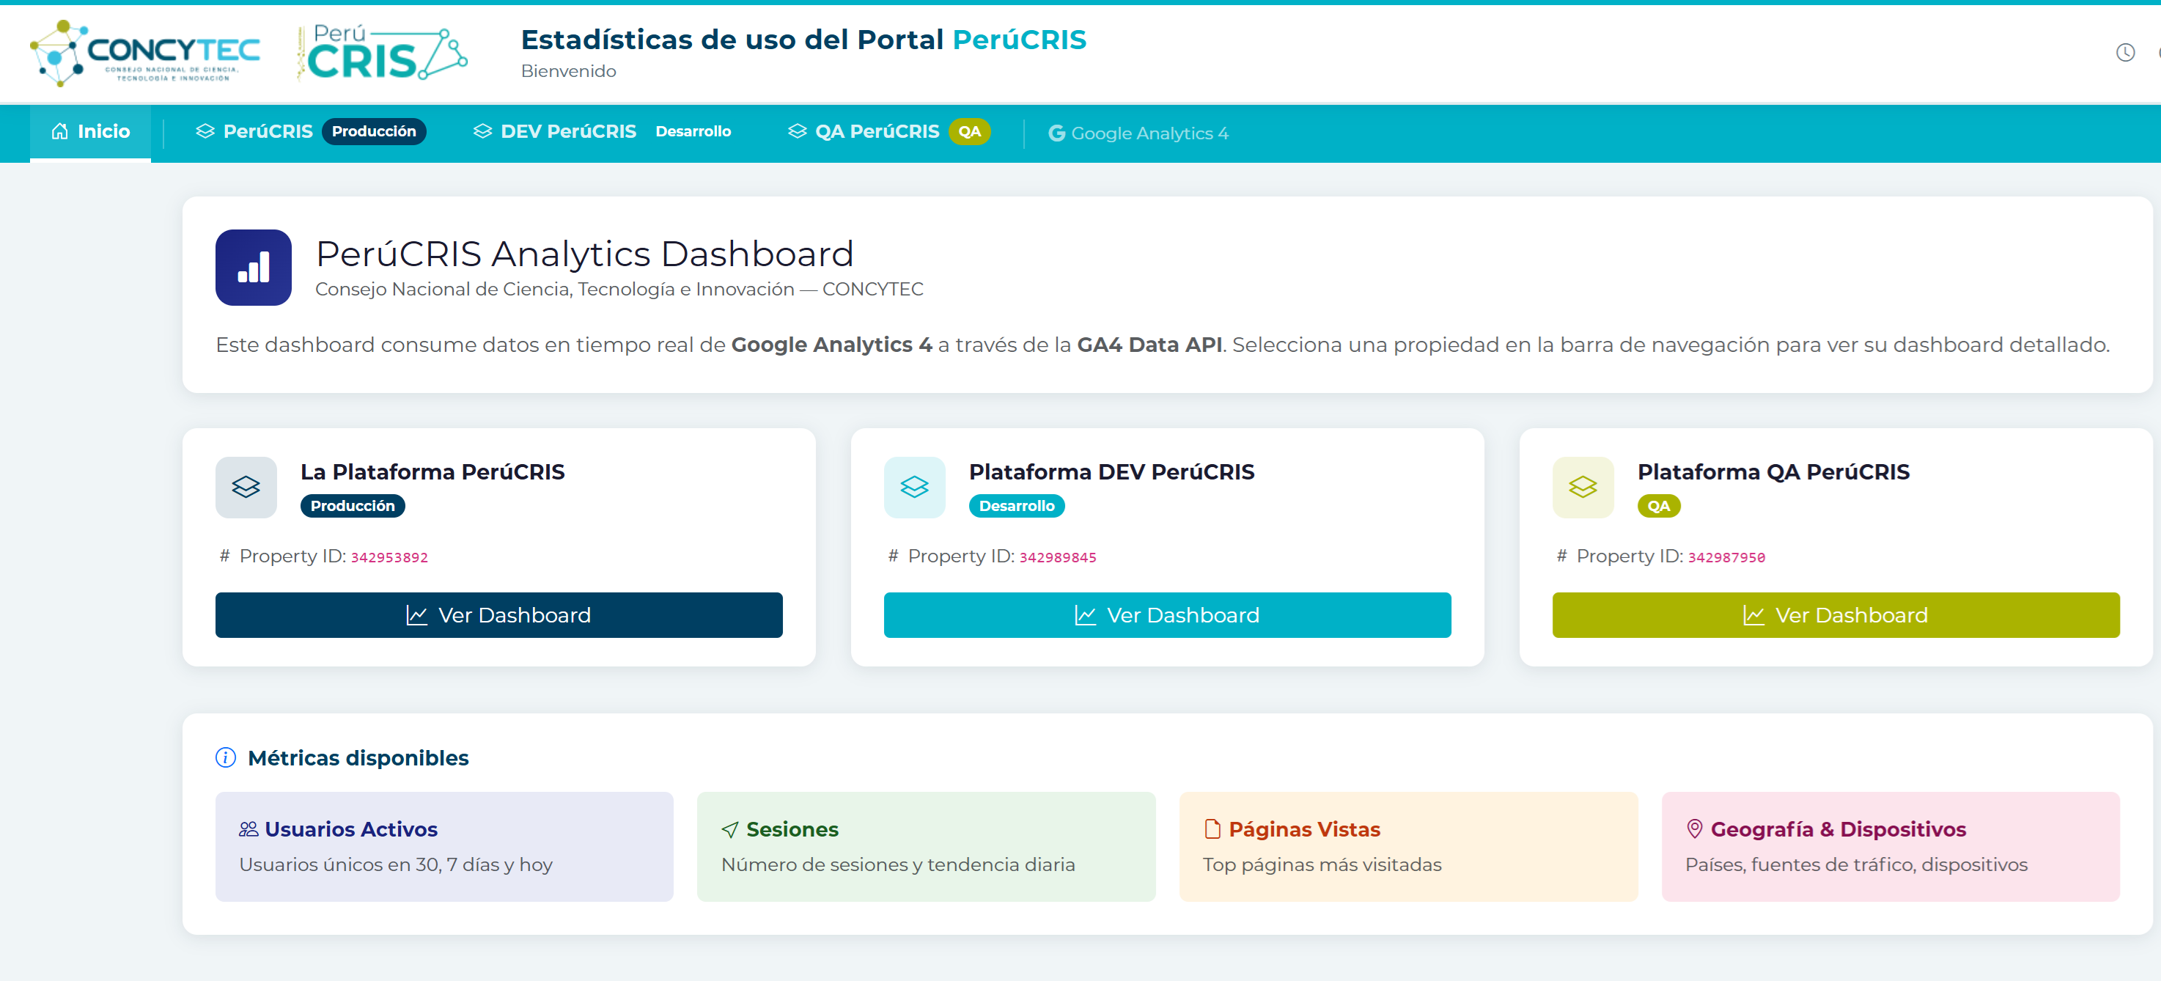2161x981 pixels.
Task: Click hash icon beside Property ID 342989845
Action: 894,556
